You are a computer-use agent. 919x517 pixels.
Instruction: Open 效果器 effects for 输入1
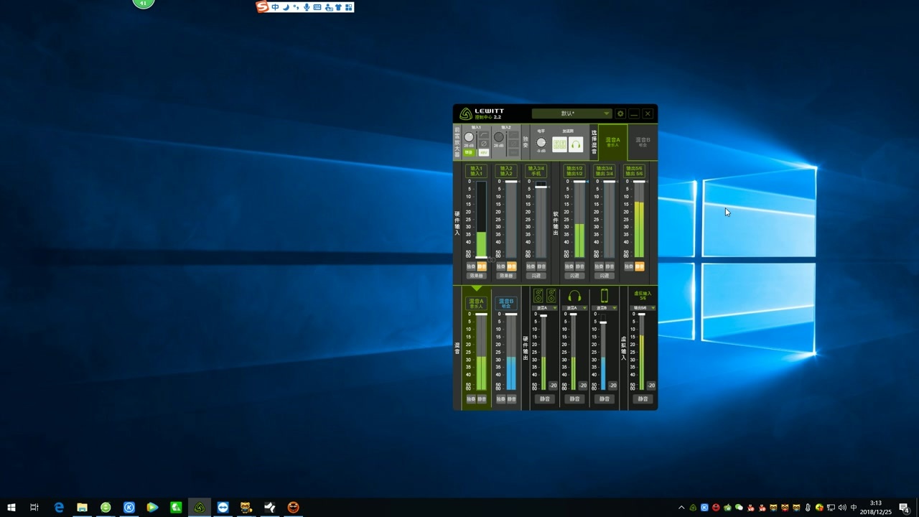pyautogui.click(x=477, y=276)
